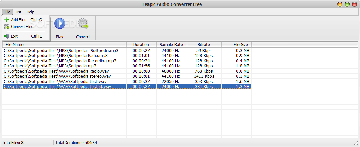360x147 pixels.
Task: Select the Softpedia - Softpedia.mp3 row
Action: pos(127,51)
